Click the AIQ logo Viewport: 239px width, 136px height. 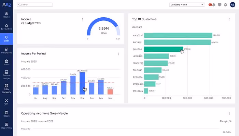6,5
